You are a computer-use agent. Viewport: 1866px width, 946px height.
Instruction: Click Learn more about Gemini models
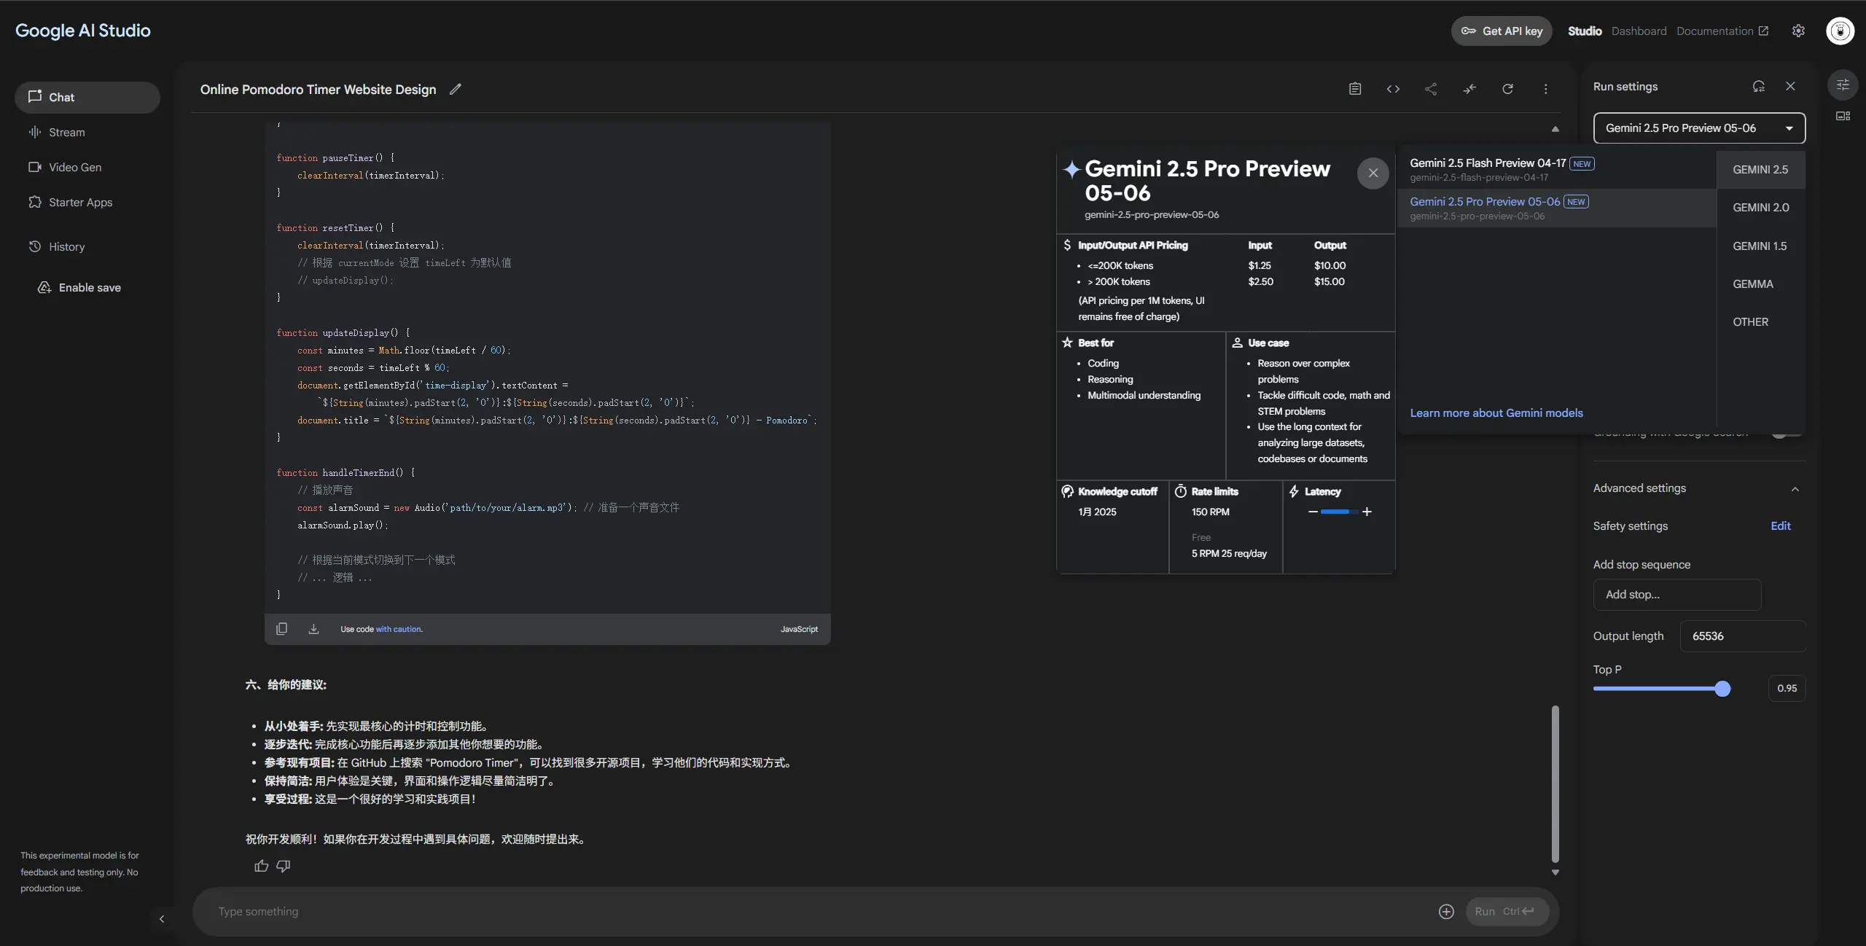[x=1496, y=413]
